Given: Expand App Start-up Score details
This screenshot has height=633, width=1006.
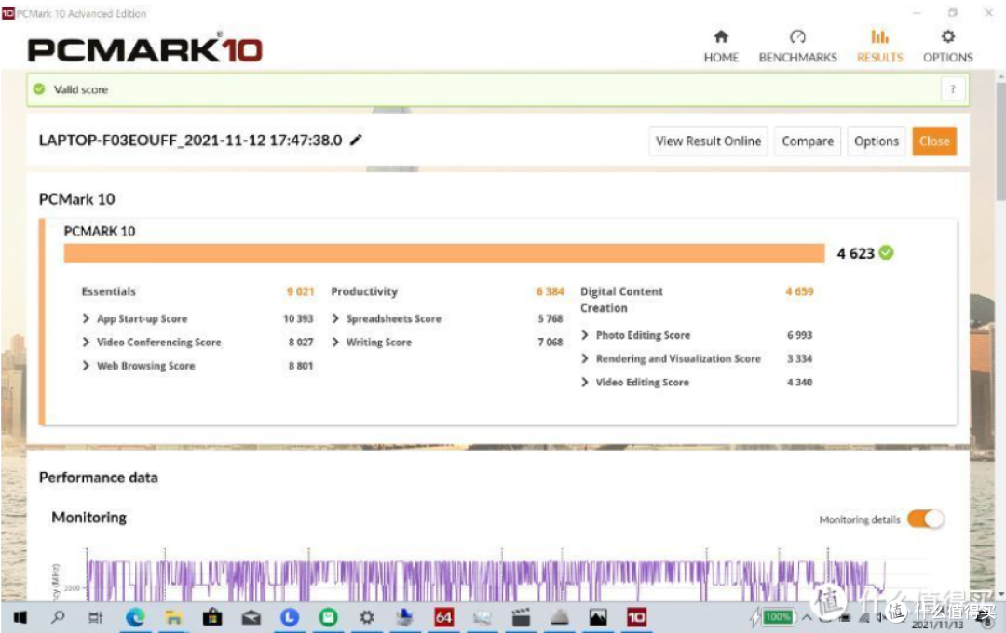Looking at the screenshot, I should (x=86, y=318).
